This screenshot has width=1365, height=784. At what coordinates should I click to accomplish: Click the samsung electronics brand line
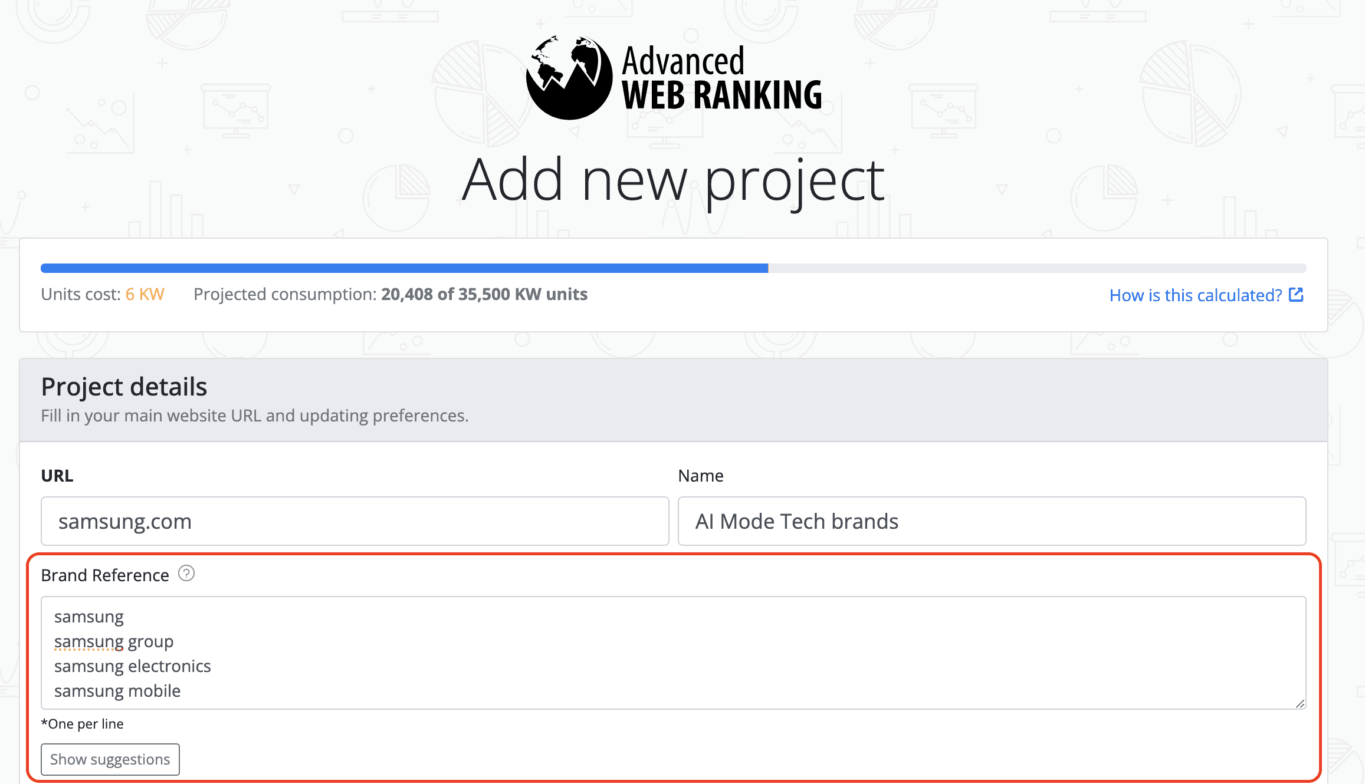click(x=133, y=666)
